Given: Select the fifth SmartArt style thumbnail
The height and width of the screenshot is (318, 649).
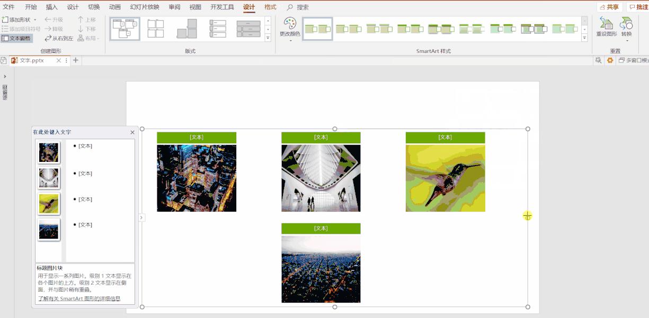Looking at the screenshot, I should point(441,29).
